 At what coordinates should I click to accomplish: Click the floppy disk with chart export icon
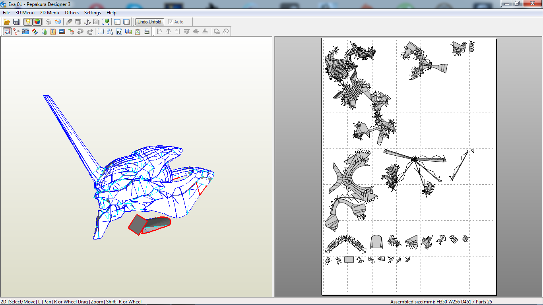click(128, 31)
